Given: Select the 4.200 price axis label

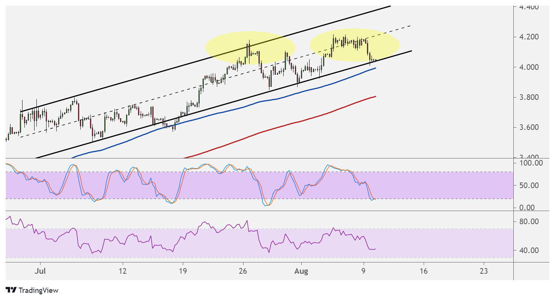Looking at the screenshot, I should tap(528, 37).
